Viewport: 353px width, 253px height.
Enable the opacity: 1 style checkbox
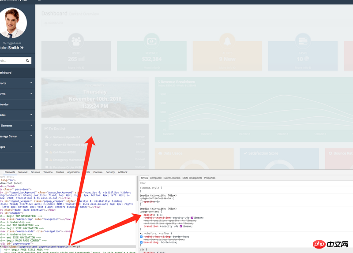click(142, 201)
